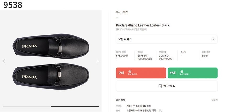Click the model number 2DD159-053-F0002
This screenshot has width=225, height=112.
(x=166, y=57)
